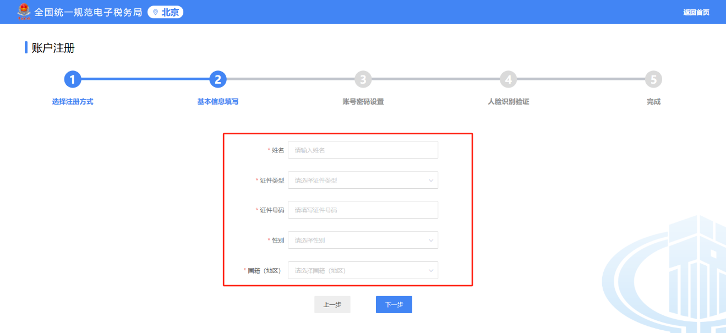Click the 性别 field label
The height and width of the screenshot is (333, 726).
coord(278,240)
